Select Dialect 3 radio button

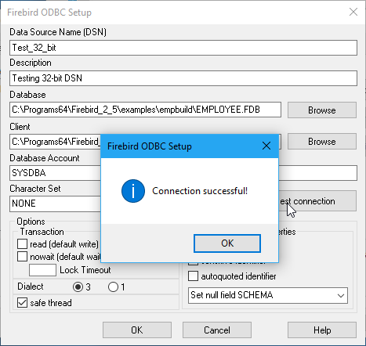pos(78,287)
